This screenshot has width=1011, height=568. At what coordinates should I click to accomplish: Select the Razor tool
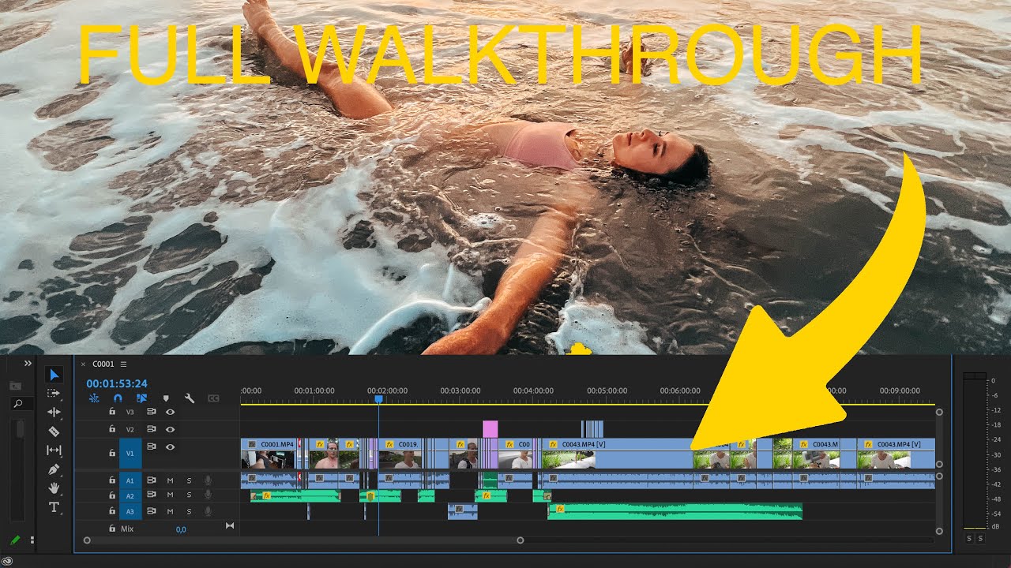click(x=54, y=432)
